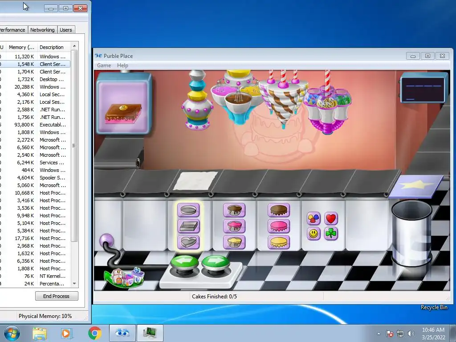
Task: Switch to the Networking tab in Task Manager
Action: [x=42, y=30]
